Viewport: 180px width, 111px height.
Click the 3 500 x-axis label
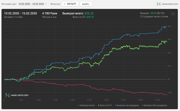pos(123,100)
